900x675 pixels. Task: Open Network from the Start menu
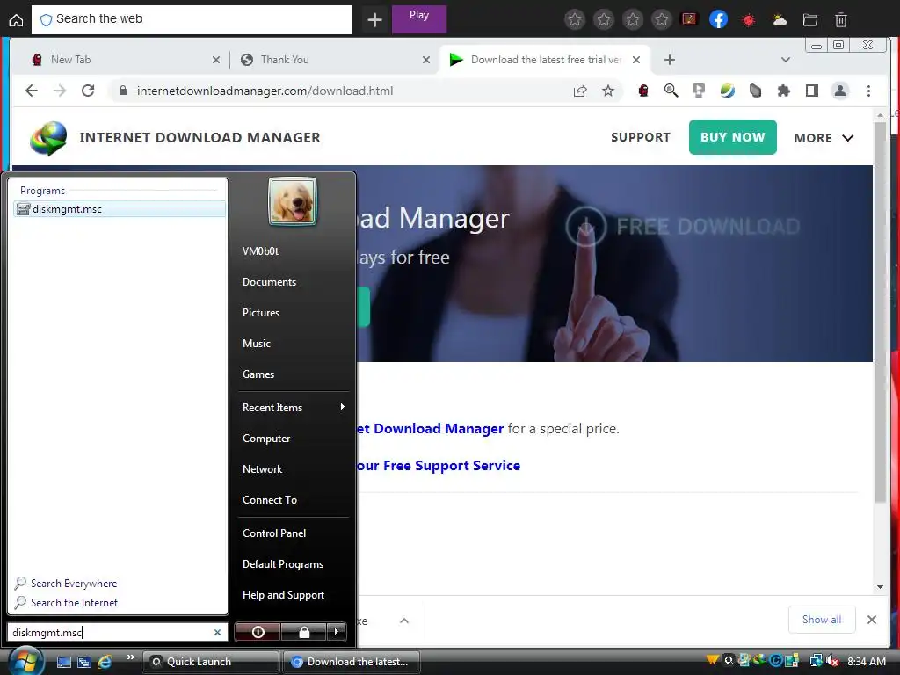pyautogui.click(x=262, y=469)
